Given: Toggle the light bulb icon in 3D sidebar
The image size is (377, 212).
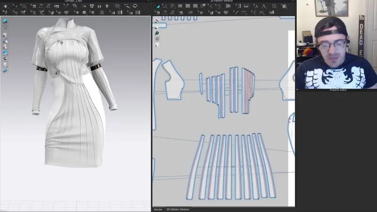Looking at the screenshot, I should click(5, 65).
